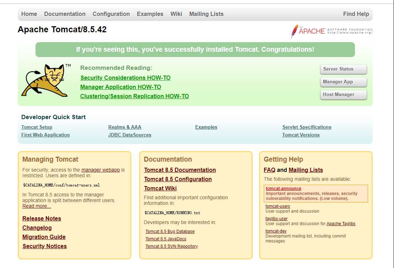Open the Tomcat Versions link
The width and height of the screenshot is (394, 268).
(x=301, y=135)
